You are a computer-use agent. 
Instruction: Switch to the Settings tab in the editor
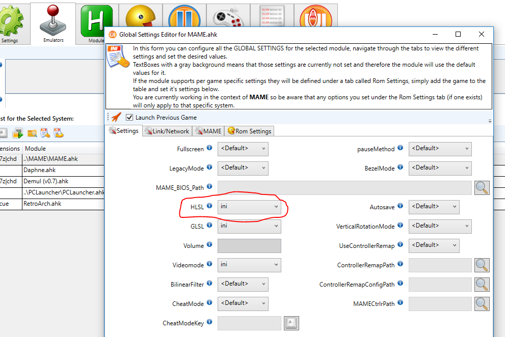(x=124, y=130)
